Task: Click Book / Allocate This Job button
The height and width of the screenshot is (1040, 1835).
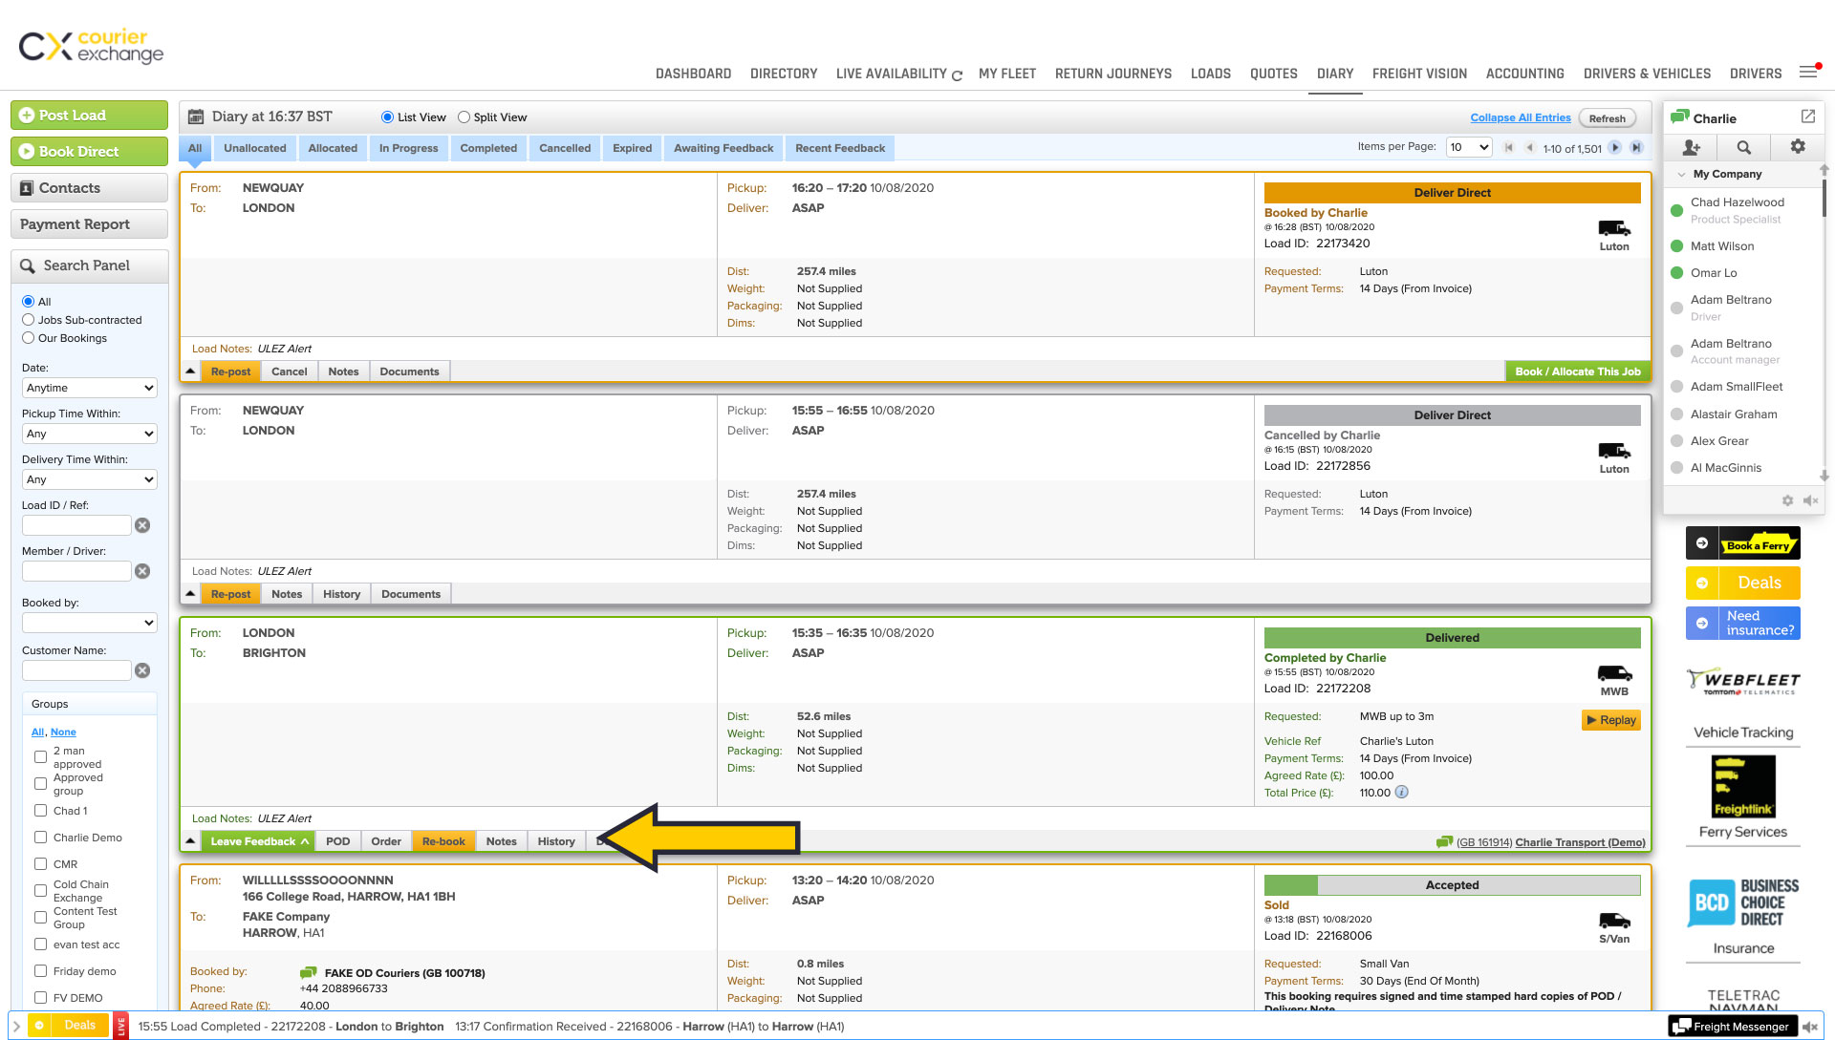Action: pyautogui.click(x=1577, y=371)
